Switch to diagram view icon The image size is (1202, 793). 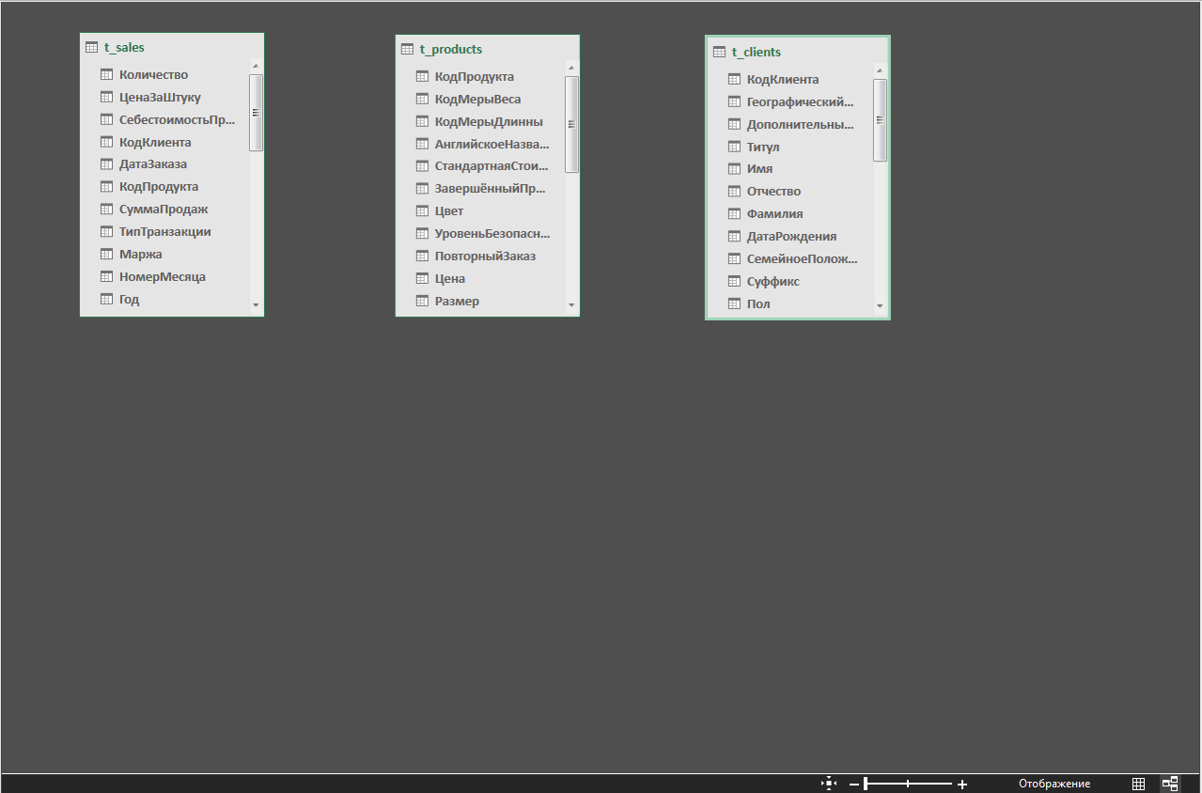pyautogui.click(x=1170, y=784)
